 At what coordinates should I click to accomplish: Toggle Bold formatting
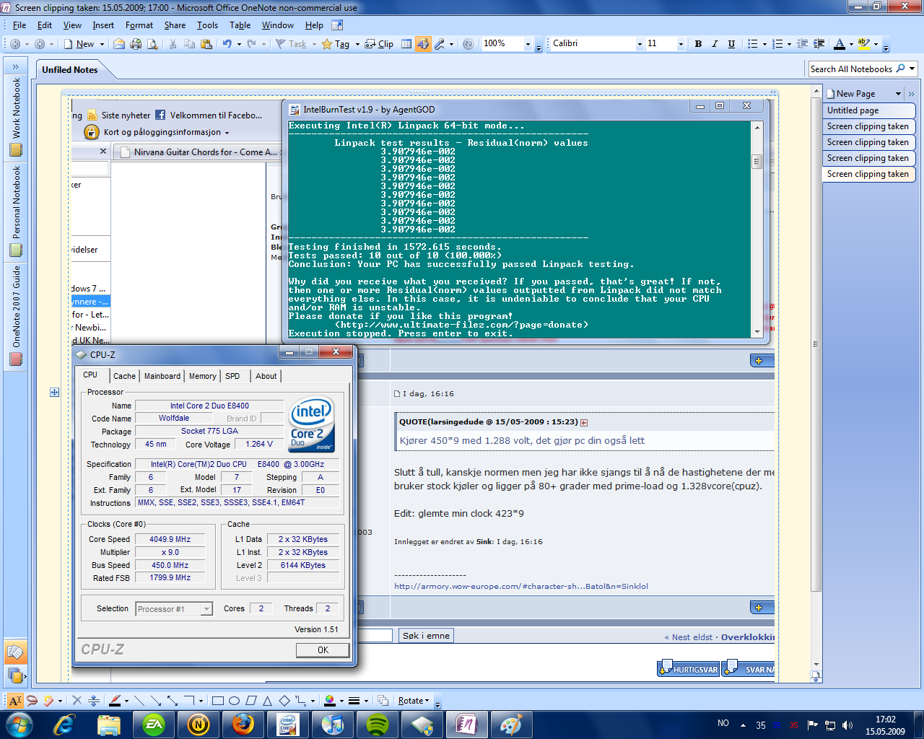coord(698,44)
